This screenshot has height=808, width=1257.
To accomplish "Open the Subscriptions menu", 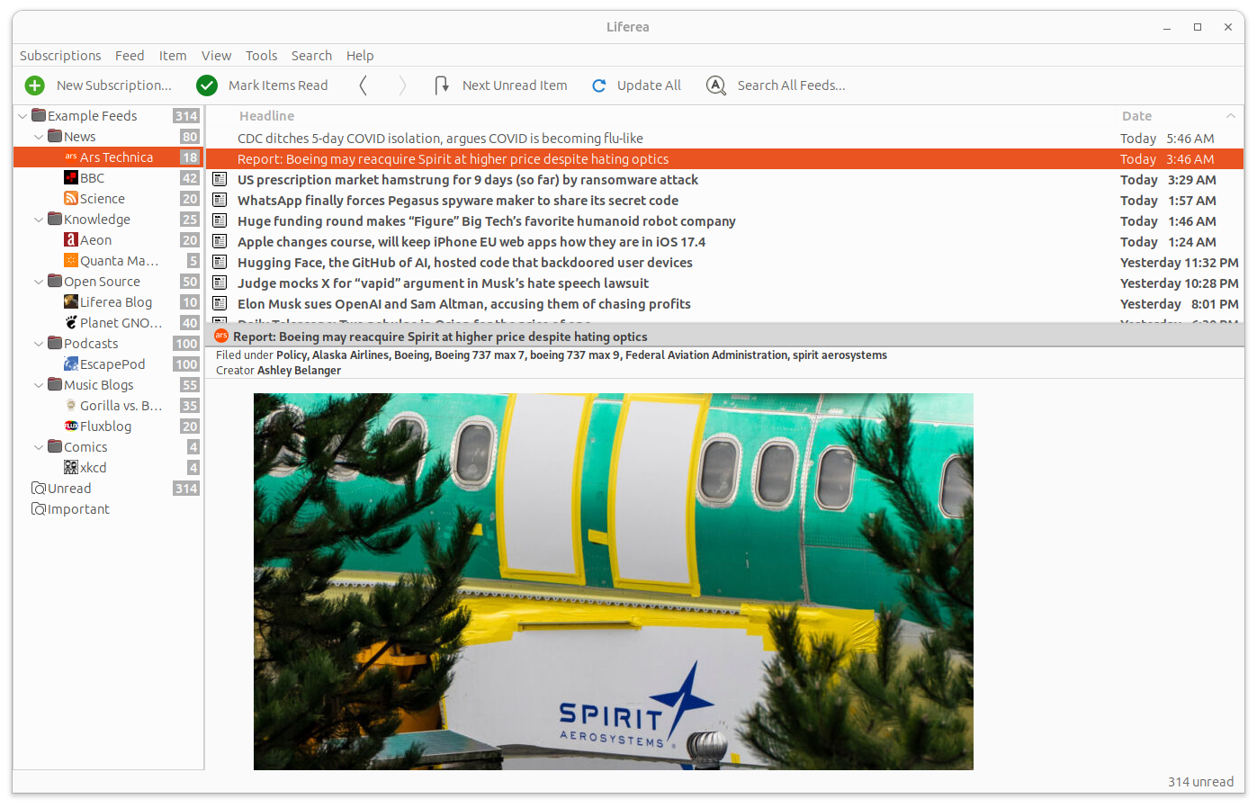I will [60, 56].
